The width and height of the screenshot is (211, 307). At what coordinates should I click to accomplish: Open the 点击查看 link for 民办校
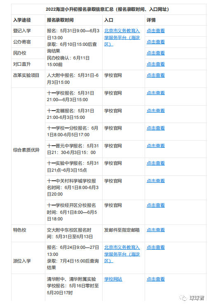156,53
